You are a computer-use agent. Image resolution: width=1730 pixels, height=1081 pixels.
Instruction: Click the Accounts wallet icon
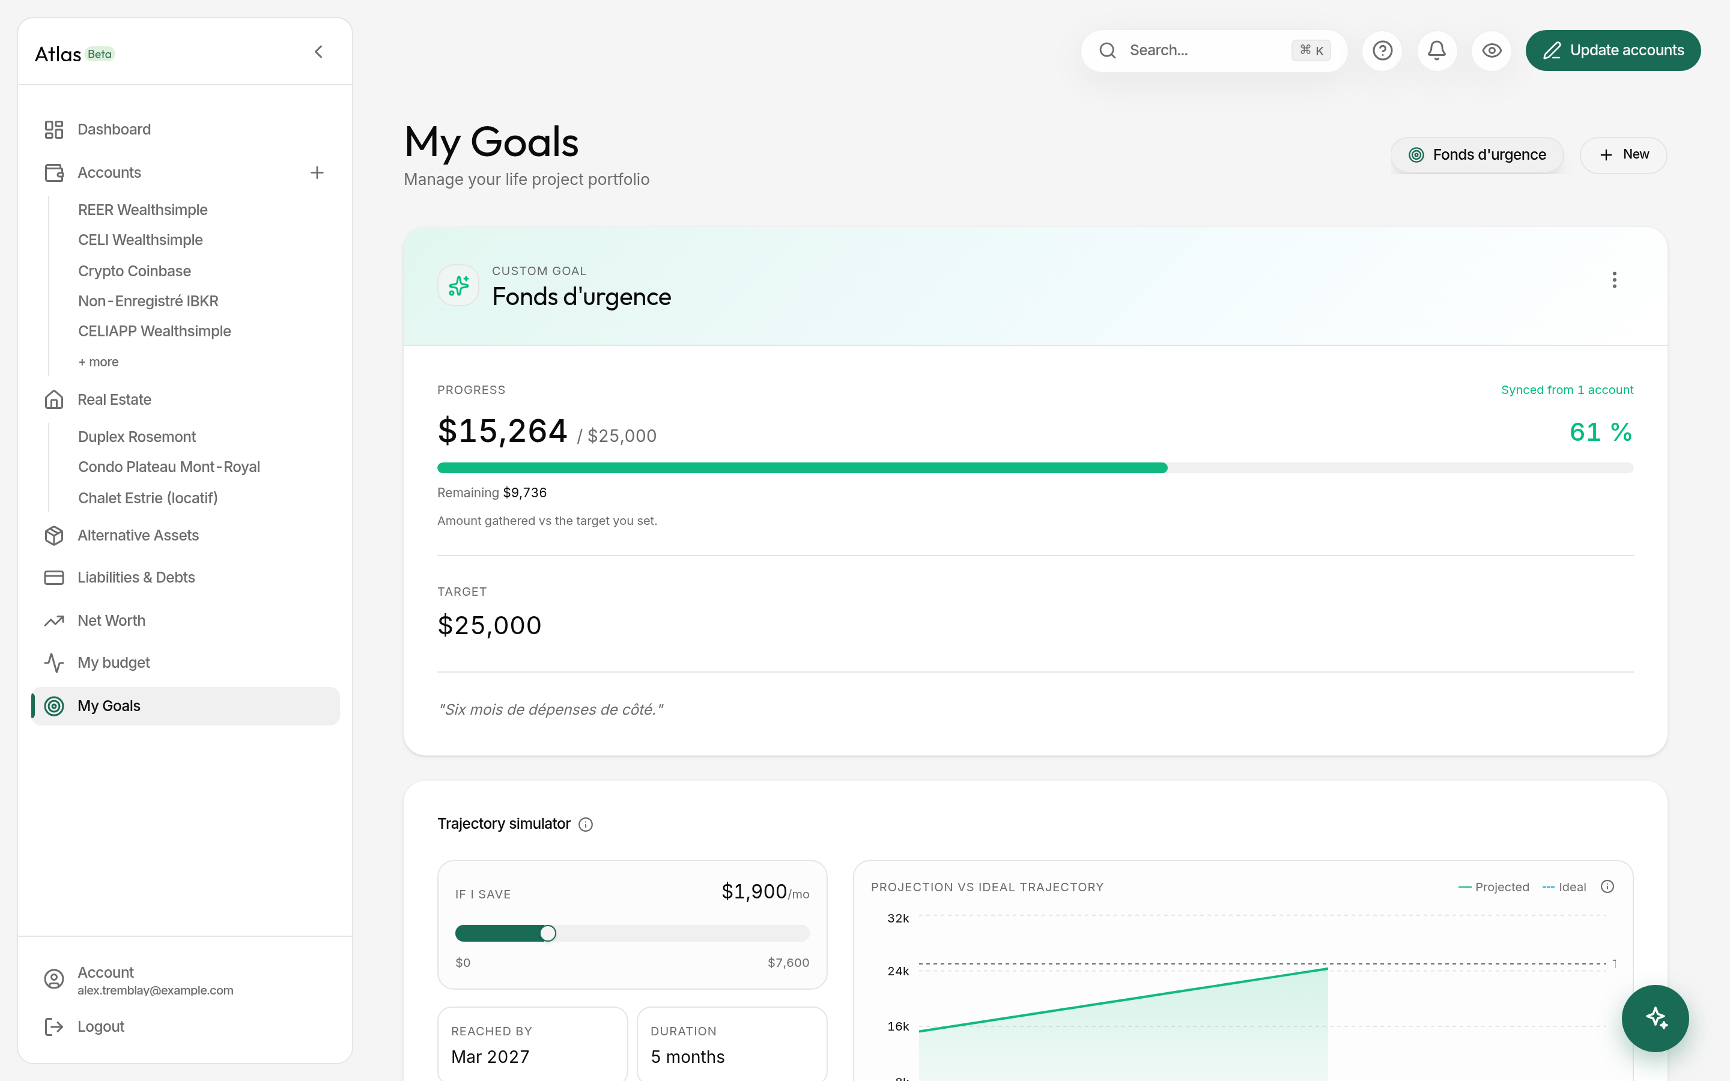(x=53, y=172)
